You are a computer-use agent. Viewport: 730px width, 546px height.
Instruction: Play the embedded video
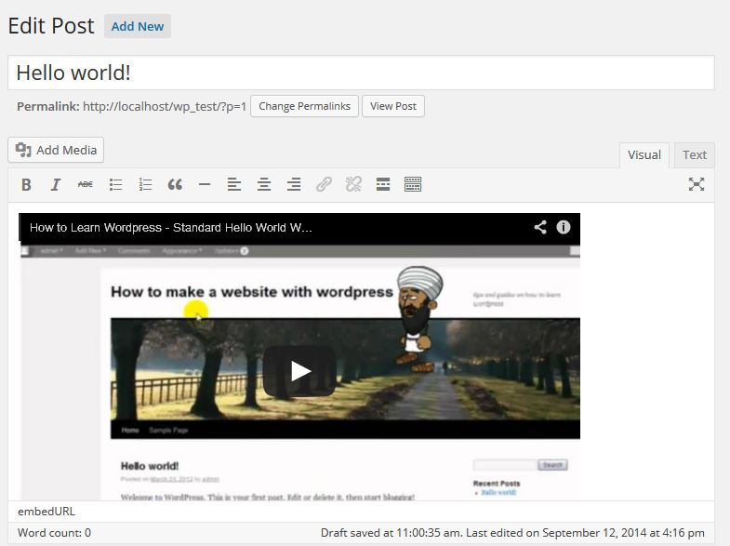pos(299,371)
